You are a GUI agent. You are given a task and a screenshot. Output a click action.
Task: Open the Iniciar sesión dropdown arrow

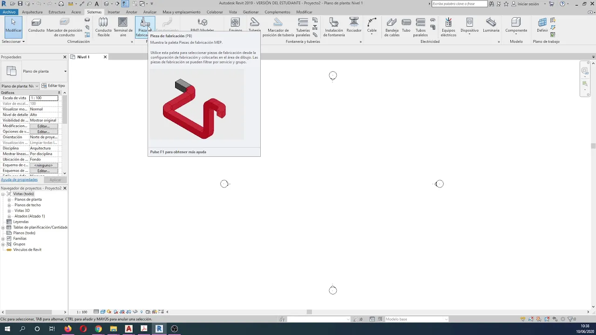pyautogui.click(x=545, y=4)
